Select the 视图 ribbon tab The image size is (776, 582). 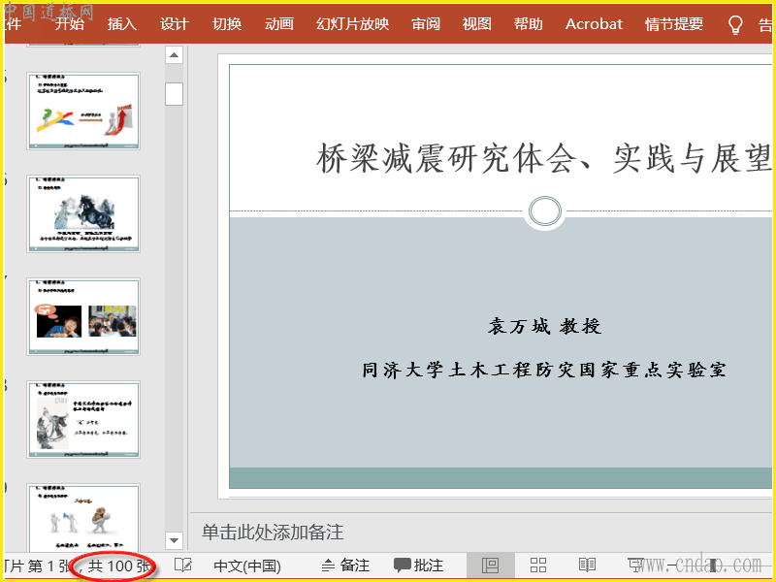pos(477,23)
